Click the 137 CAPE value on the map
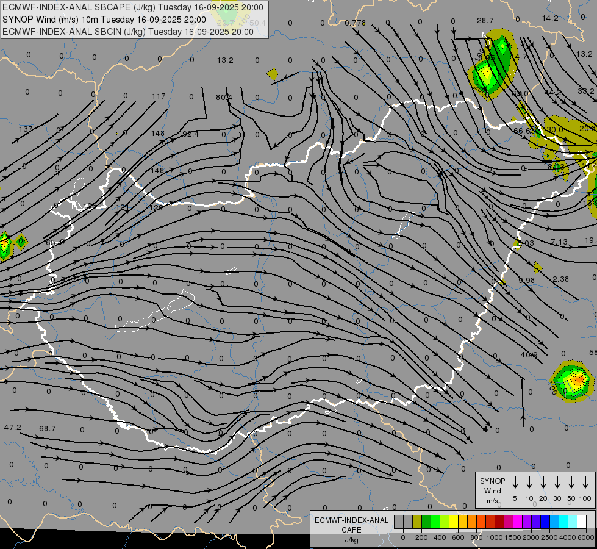 coord(26,129)
